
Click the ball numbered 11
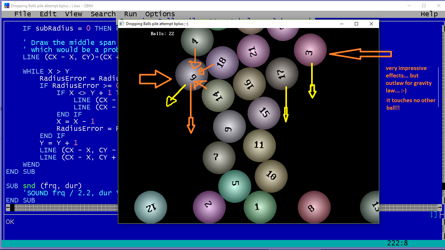(x=259, y=145)
